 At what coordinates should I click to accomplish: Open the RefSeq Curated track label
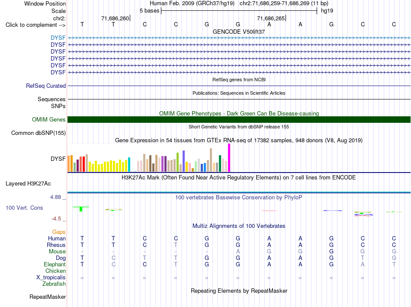point(46,86)
